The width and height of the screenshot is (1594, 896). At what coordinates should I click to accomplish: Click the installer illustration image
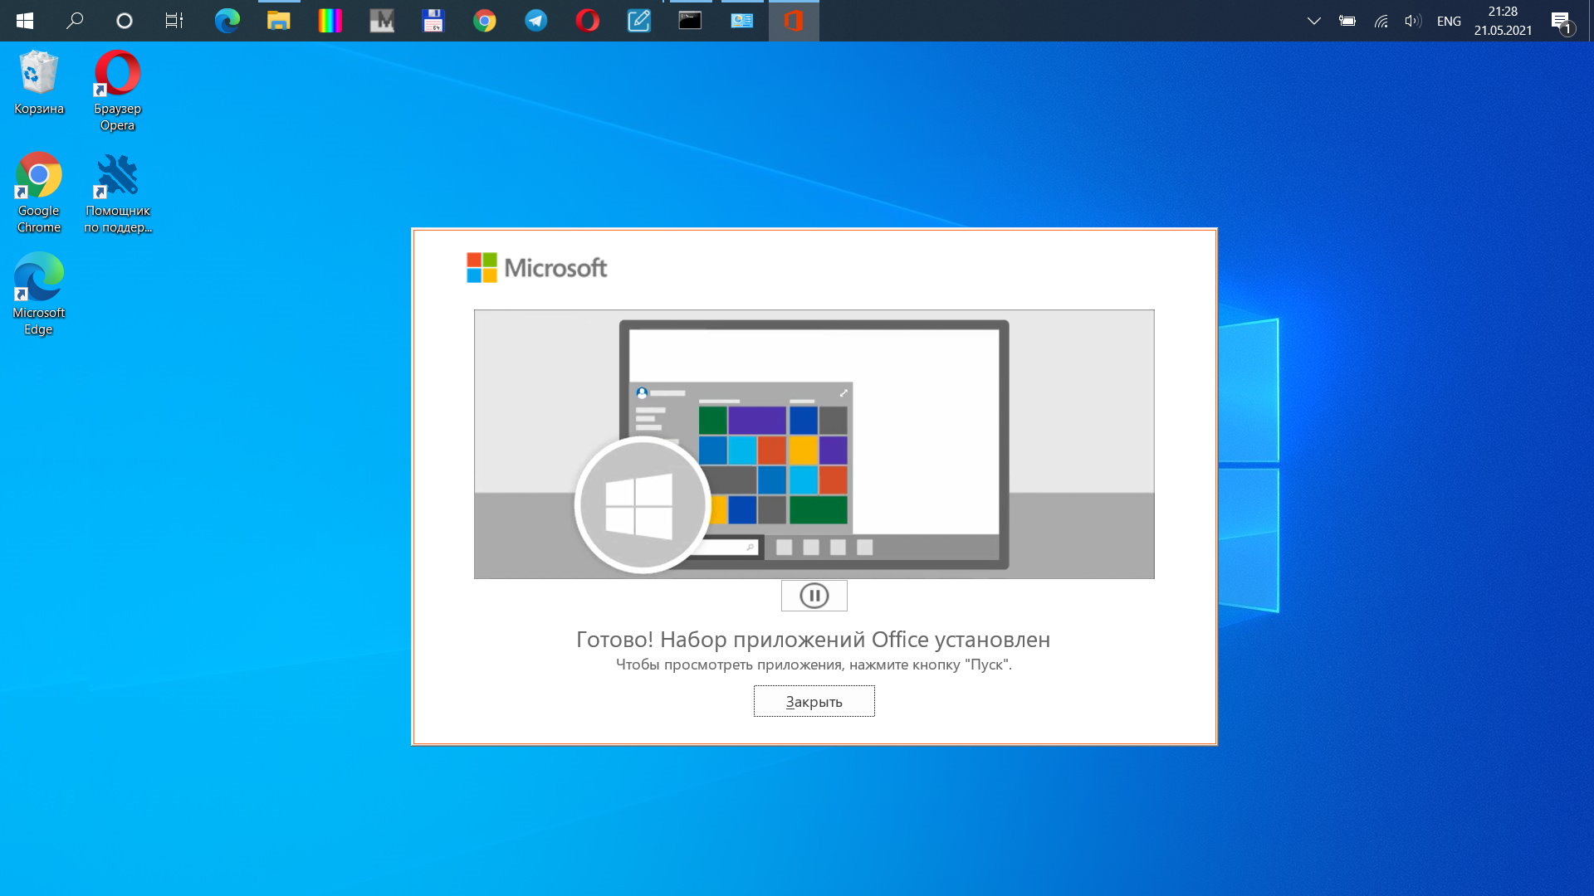[x=814, y=444]
